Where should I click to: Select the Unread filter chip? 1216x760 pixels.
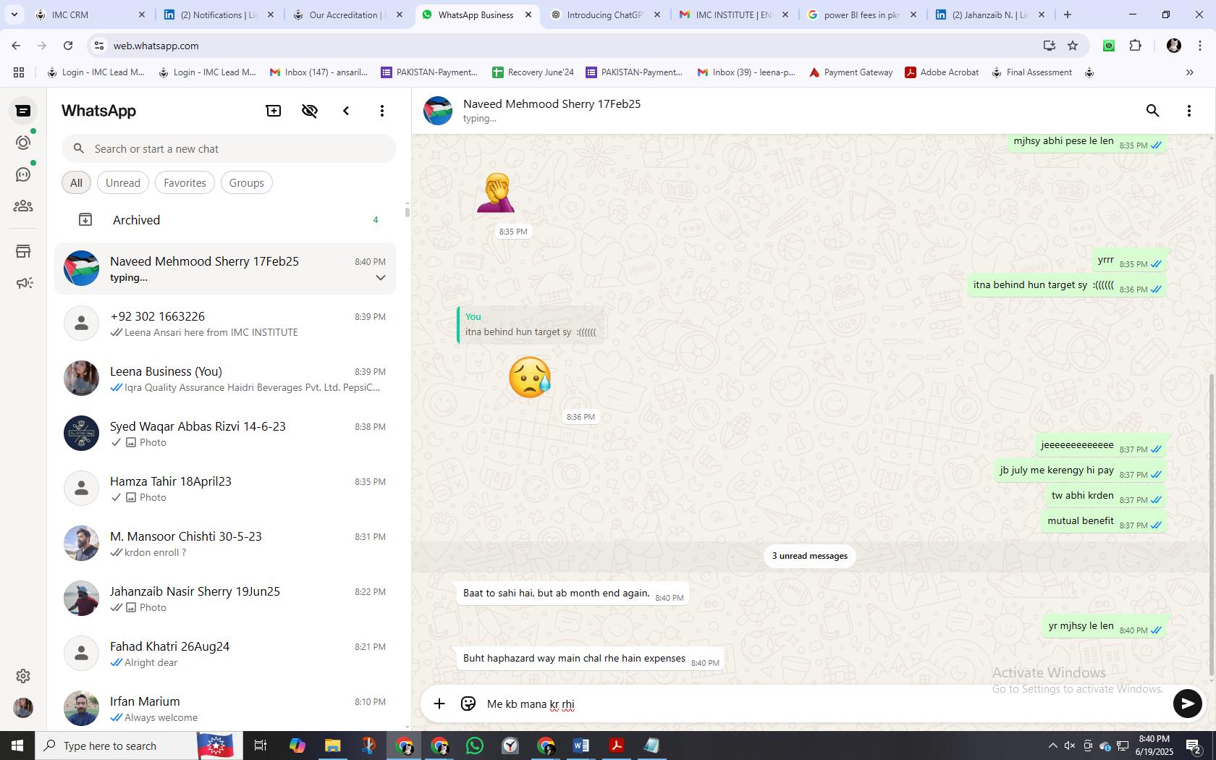click(123, 182)
